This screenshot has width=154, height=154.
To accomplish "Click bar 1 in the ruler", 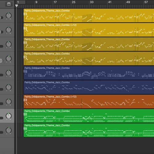I will 18,2.
